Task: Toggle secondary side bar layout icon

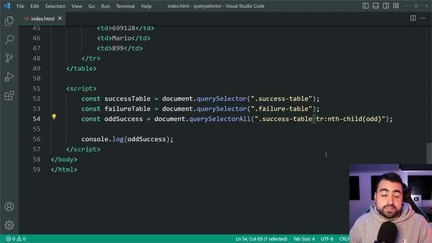Action: [x=385, y=6]
